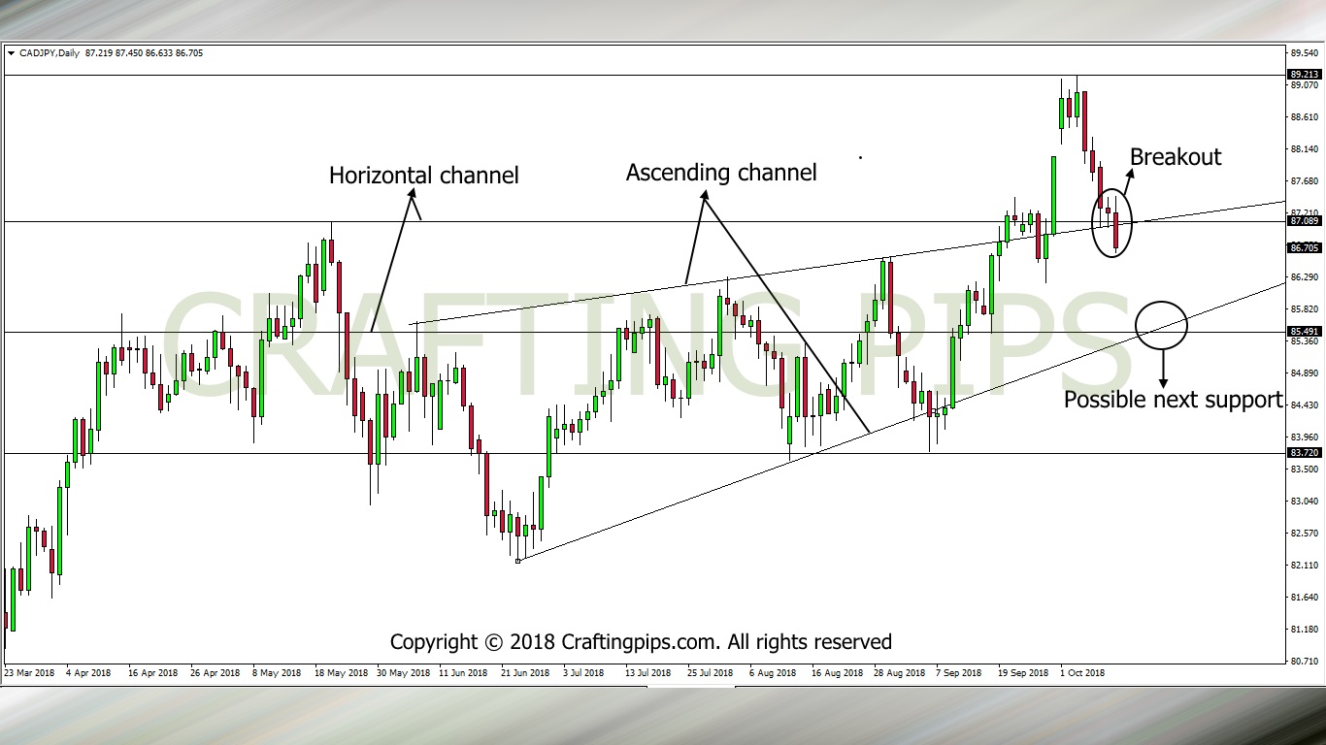Open the chart menu triangle beside CADJPY
This screenshot has width=1326, height=745.
(x=11, y=53)
